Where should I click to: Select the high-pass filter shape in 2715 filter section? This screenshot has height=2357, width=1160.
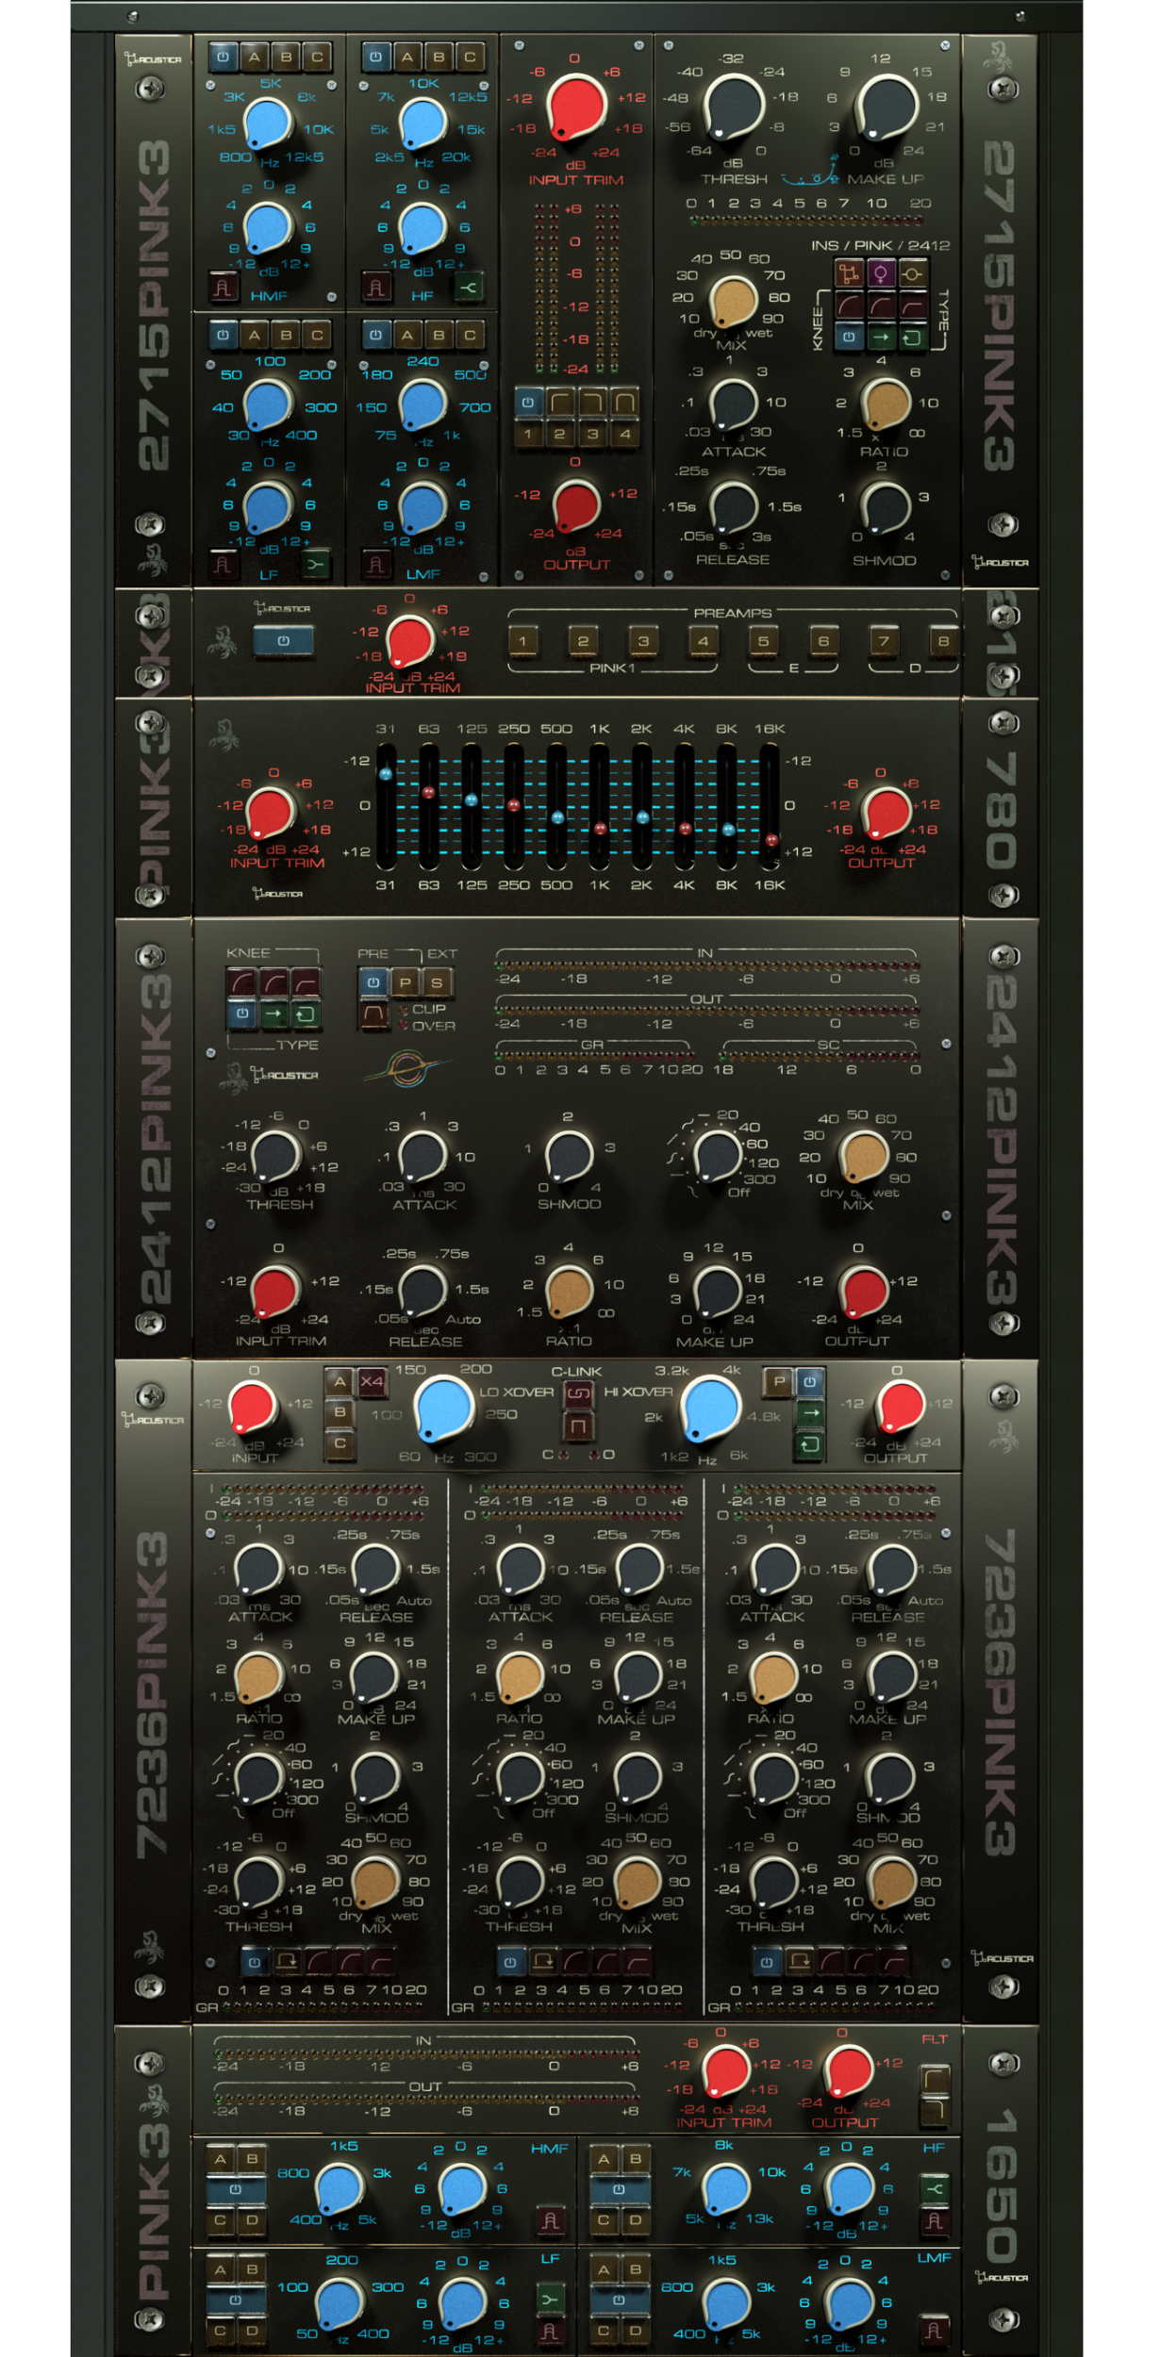(x=560, y=404)
